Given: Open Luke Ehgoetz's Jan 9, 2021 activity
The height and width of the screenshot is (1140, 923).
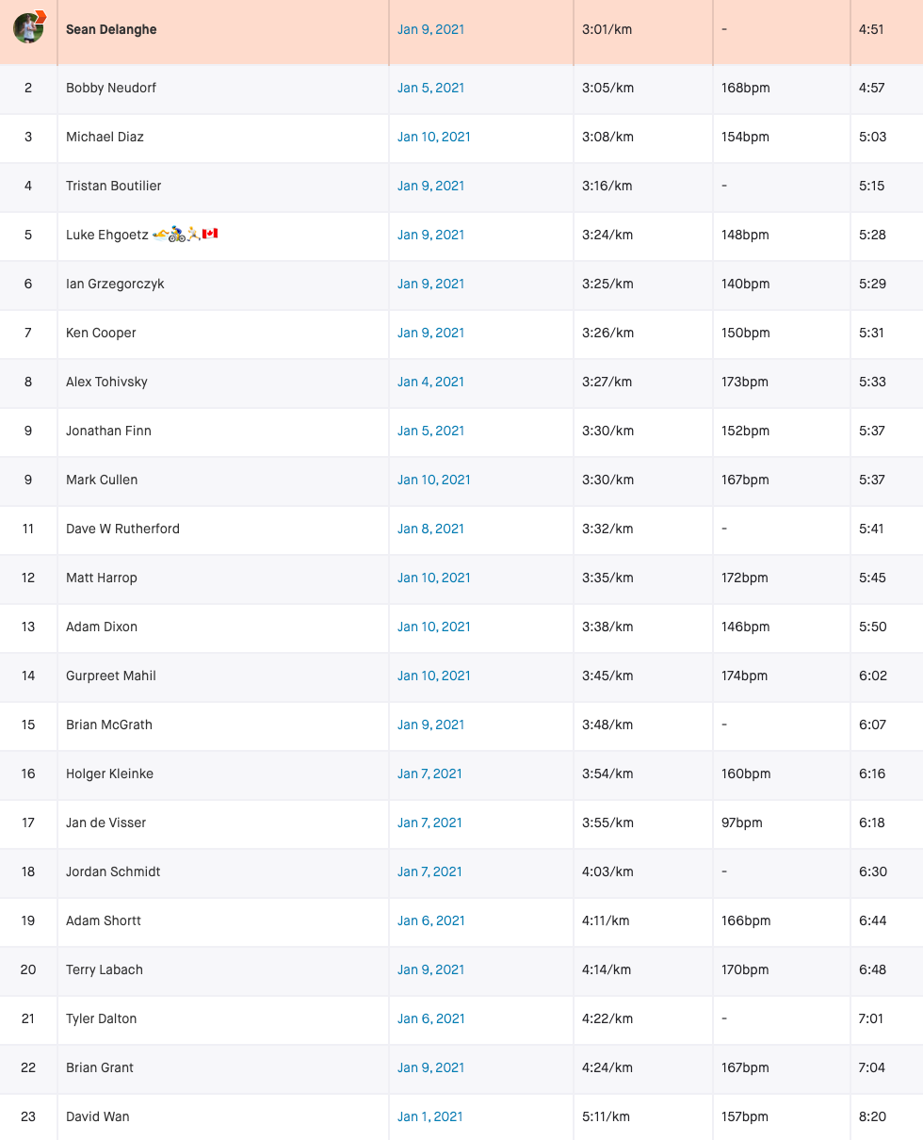Looking at the screenshot, I should 430,235.
